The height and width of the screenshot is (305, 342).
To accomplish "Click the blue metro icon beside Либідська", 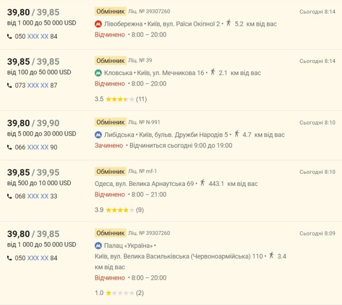I will tap(98, 135).
